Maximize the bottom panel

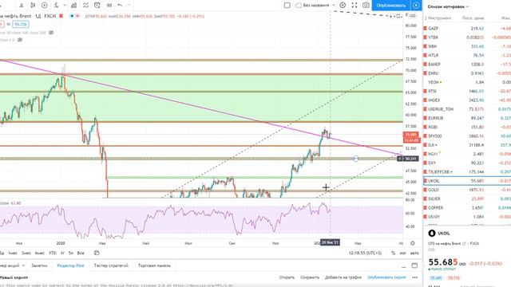(414, 265)
